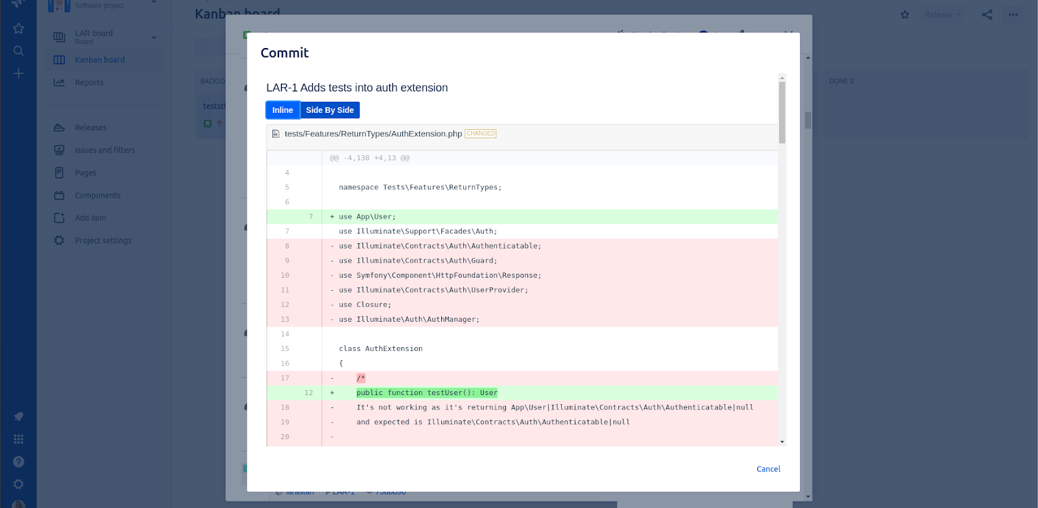Open Releases in sidebar
Image resolution: width=1038 pixels, height=508 pixels.
91,128
